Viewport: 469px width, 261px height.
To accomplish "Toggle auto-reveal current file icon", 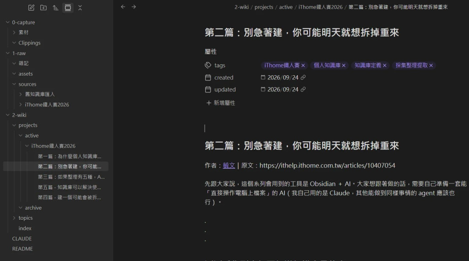I will [x=68, y=8].
